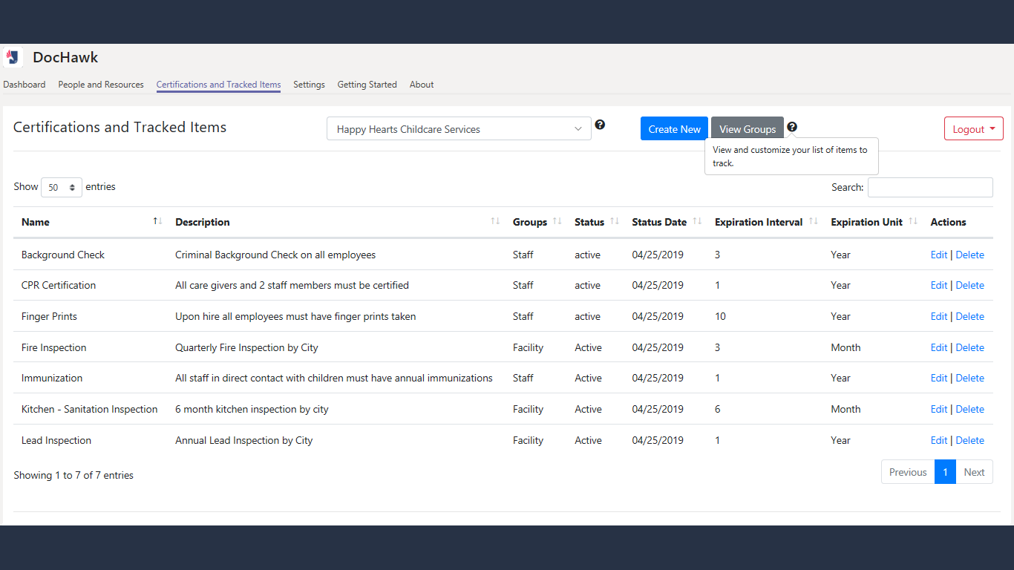Sort by Expiration Unit column icon
The height and width of the screenshot is (570, 1014).
click(x=913, y=221)
